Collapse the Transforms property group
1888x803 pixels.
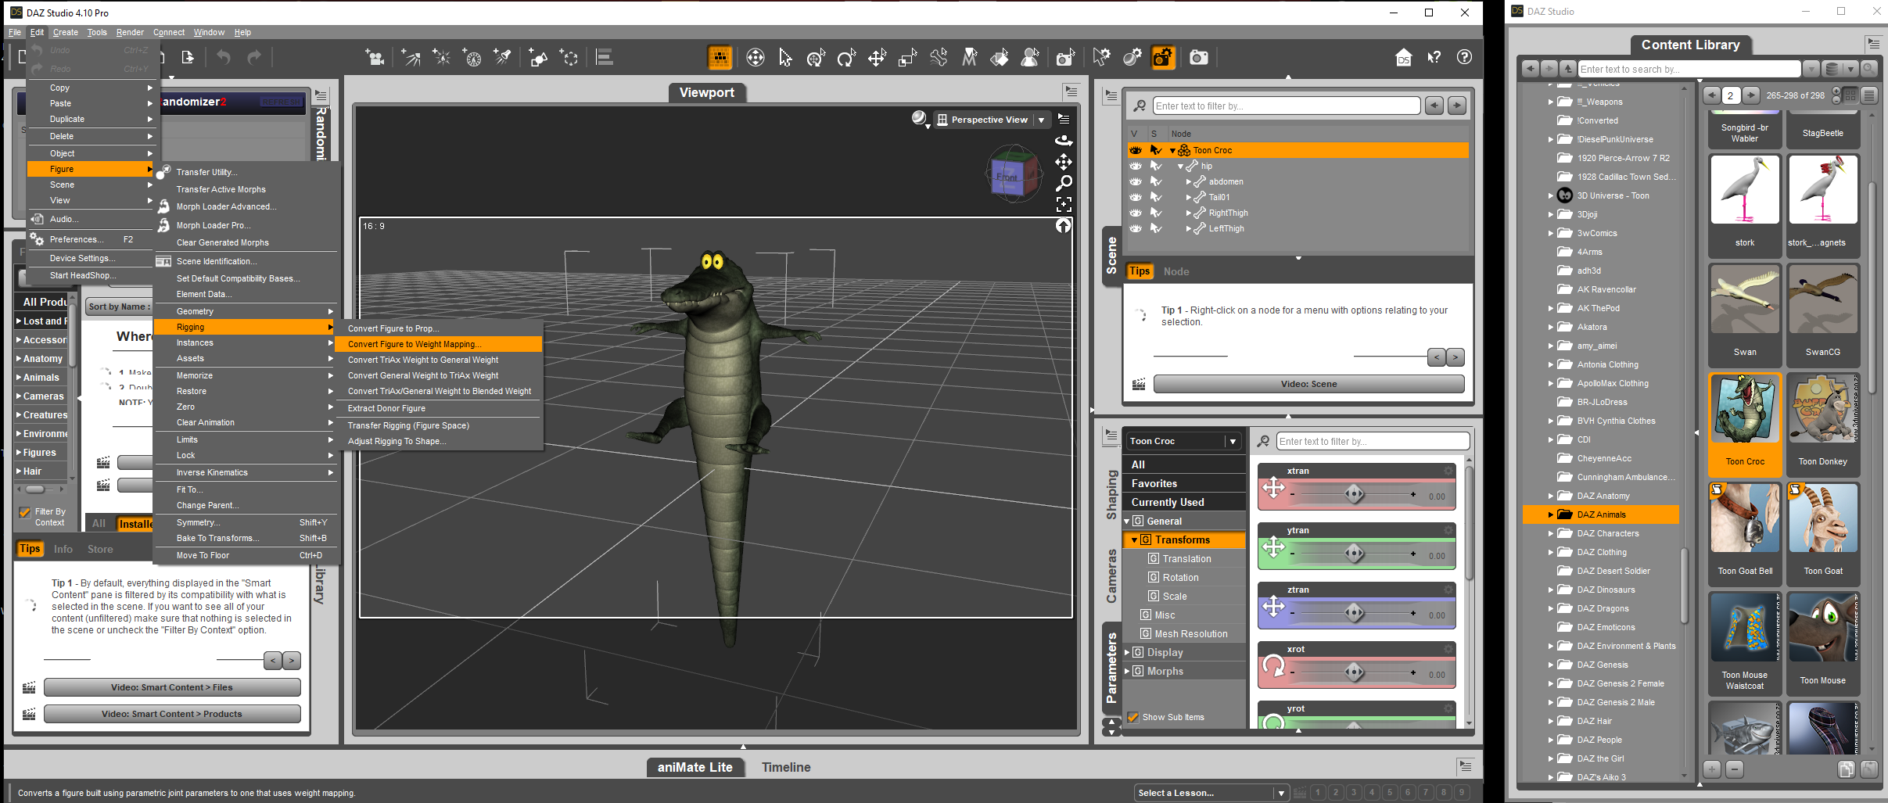(1134, 540)
